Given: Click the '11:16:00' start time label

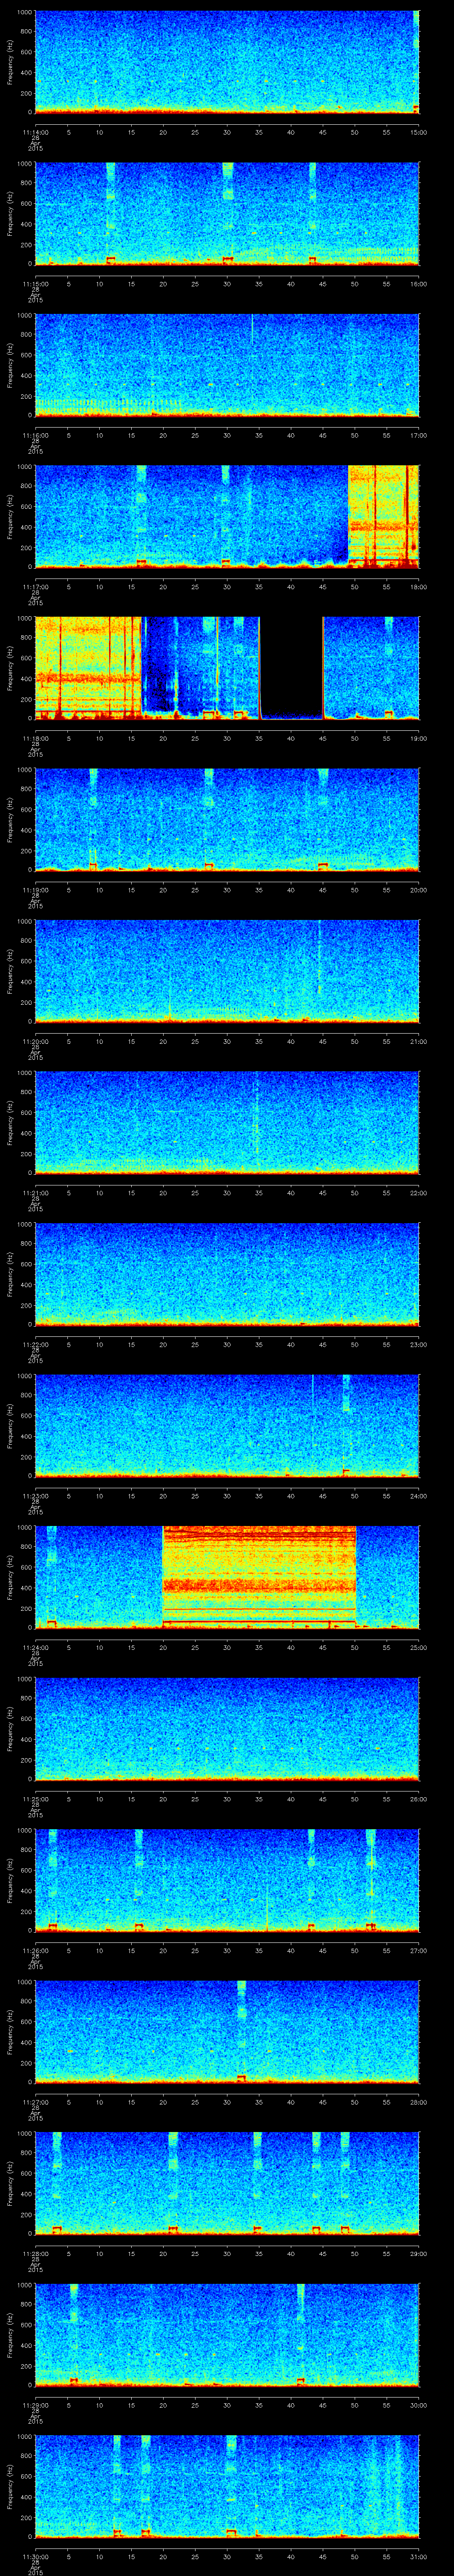Looking at the screenshot, I should (x=35, y=435).
